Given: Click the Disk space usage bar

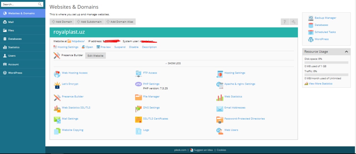Looking at the screenshot, I should [326, 63].
